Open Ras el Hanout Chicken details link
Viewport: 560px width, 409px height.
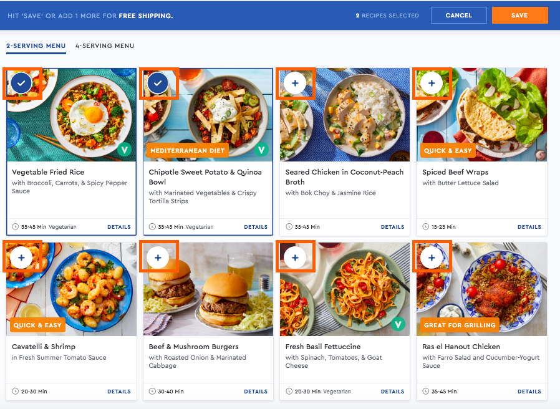click(x=529, y=392)
